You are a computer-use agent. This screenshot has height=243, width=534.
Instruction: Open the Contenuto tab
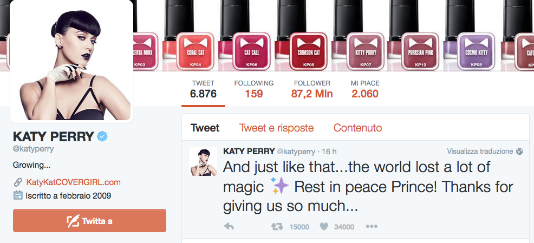pos(357,128)
